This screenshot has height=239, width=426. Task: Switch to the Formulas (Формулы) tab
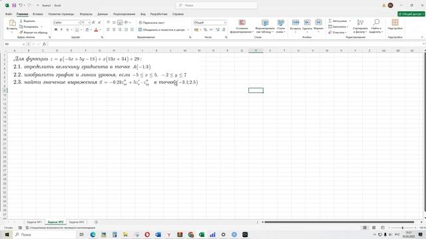pyautogui.click(x=86, y=14)
